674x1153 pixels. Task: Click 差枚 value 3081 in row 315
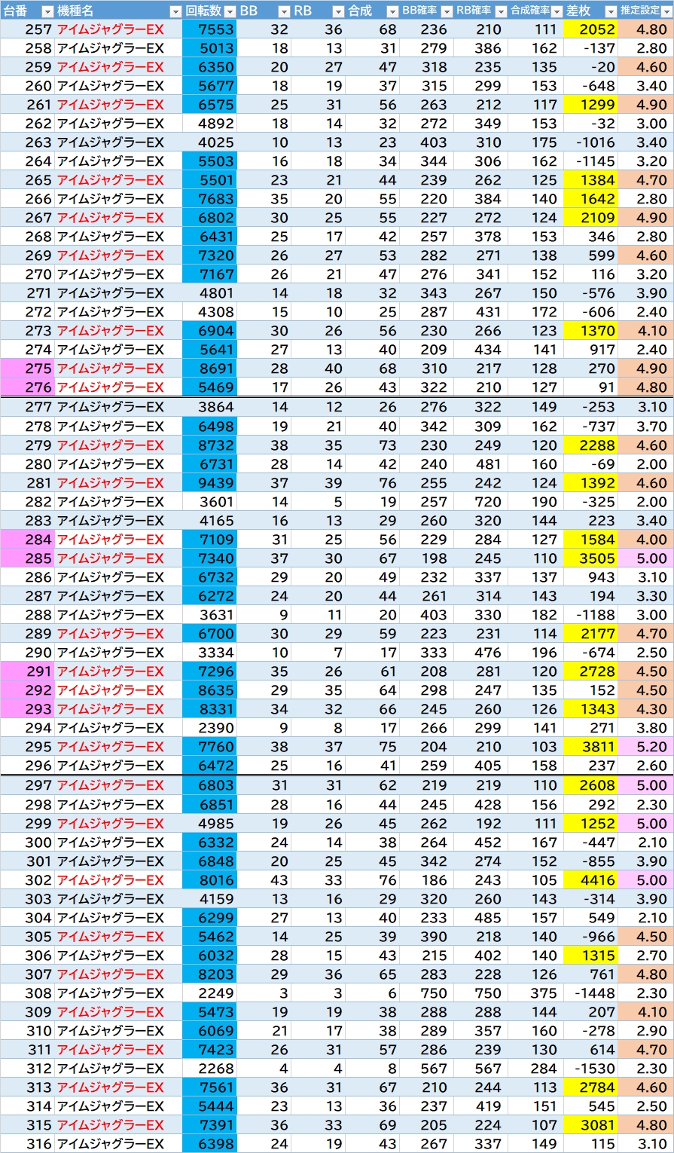[x=590, y=1125]
